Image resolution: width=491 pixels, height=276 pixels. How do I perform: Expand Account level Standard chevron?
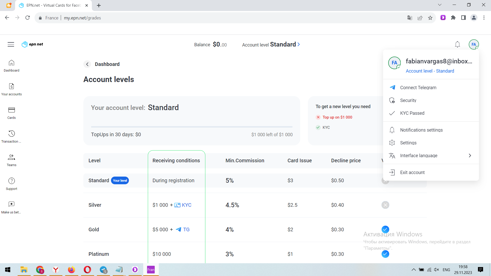pyautogui.click(x=298, y=44)
